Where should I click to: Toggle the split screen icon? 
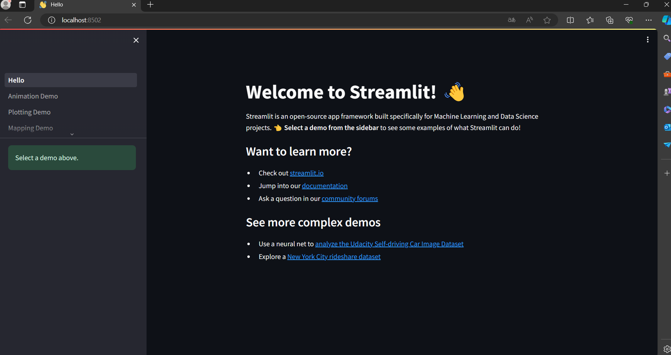pos(570,20)
